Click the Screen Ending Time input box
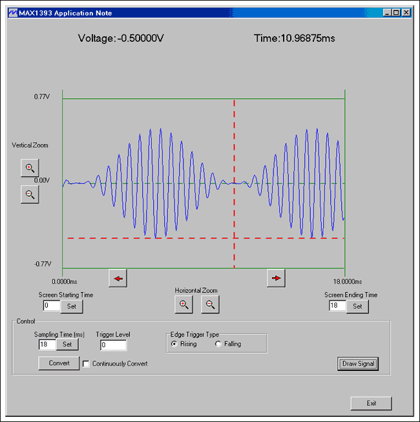Screen dimensions: 420x422 (337, 306)
